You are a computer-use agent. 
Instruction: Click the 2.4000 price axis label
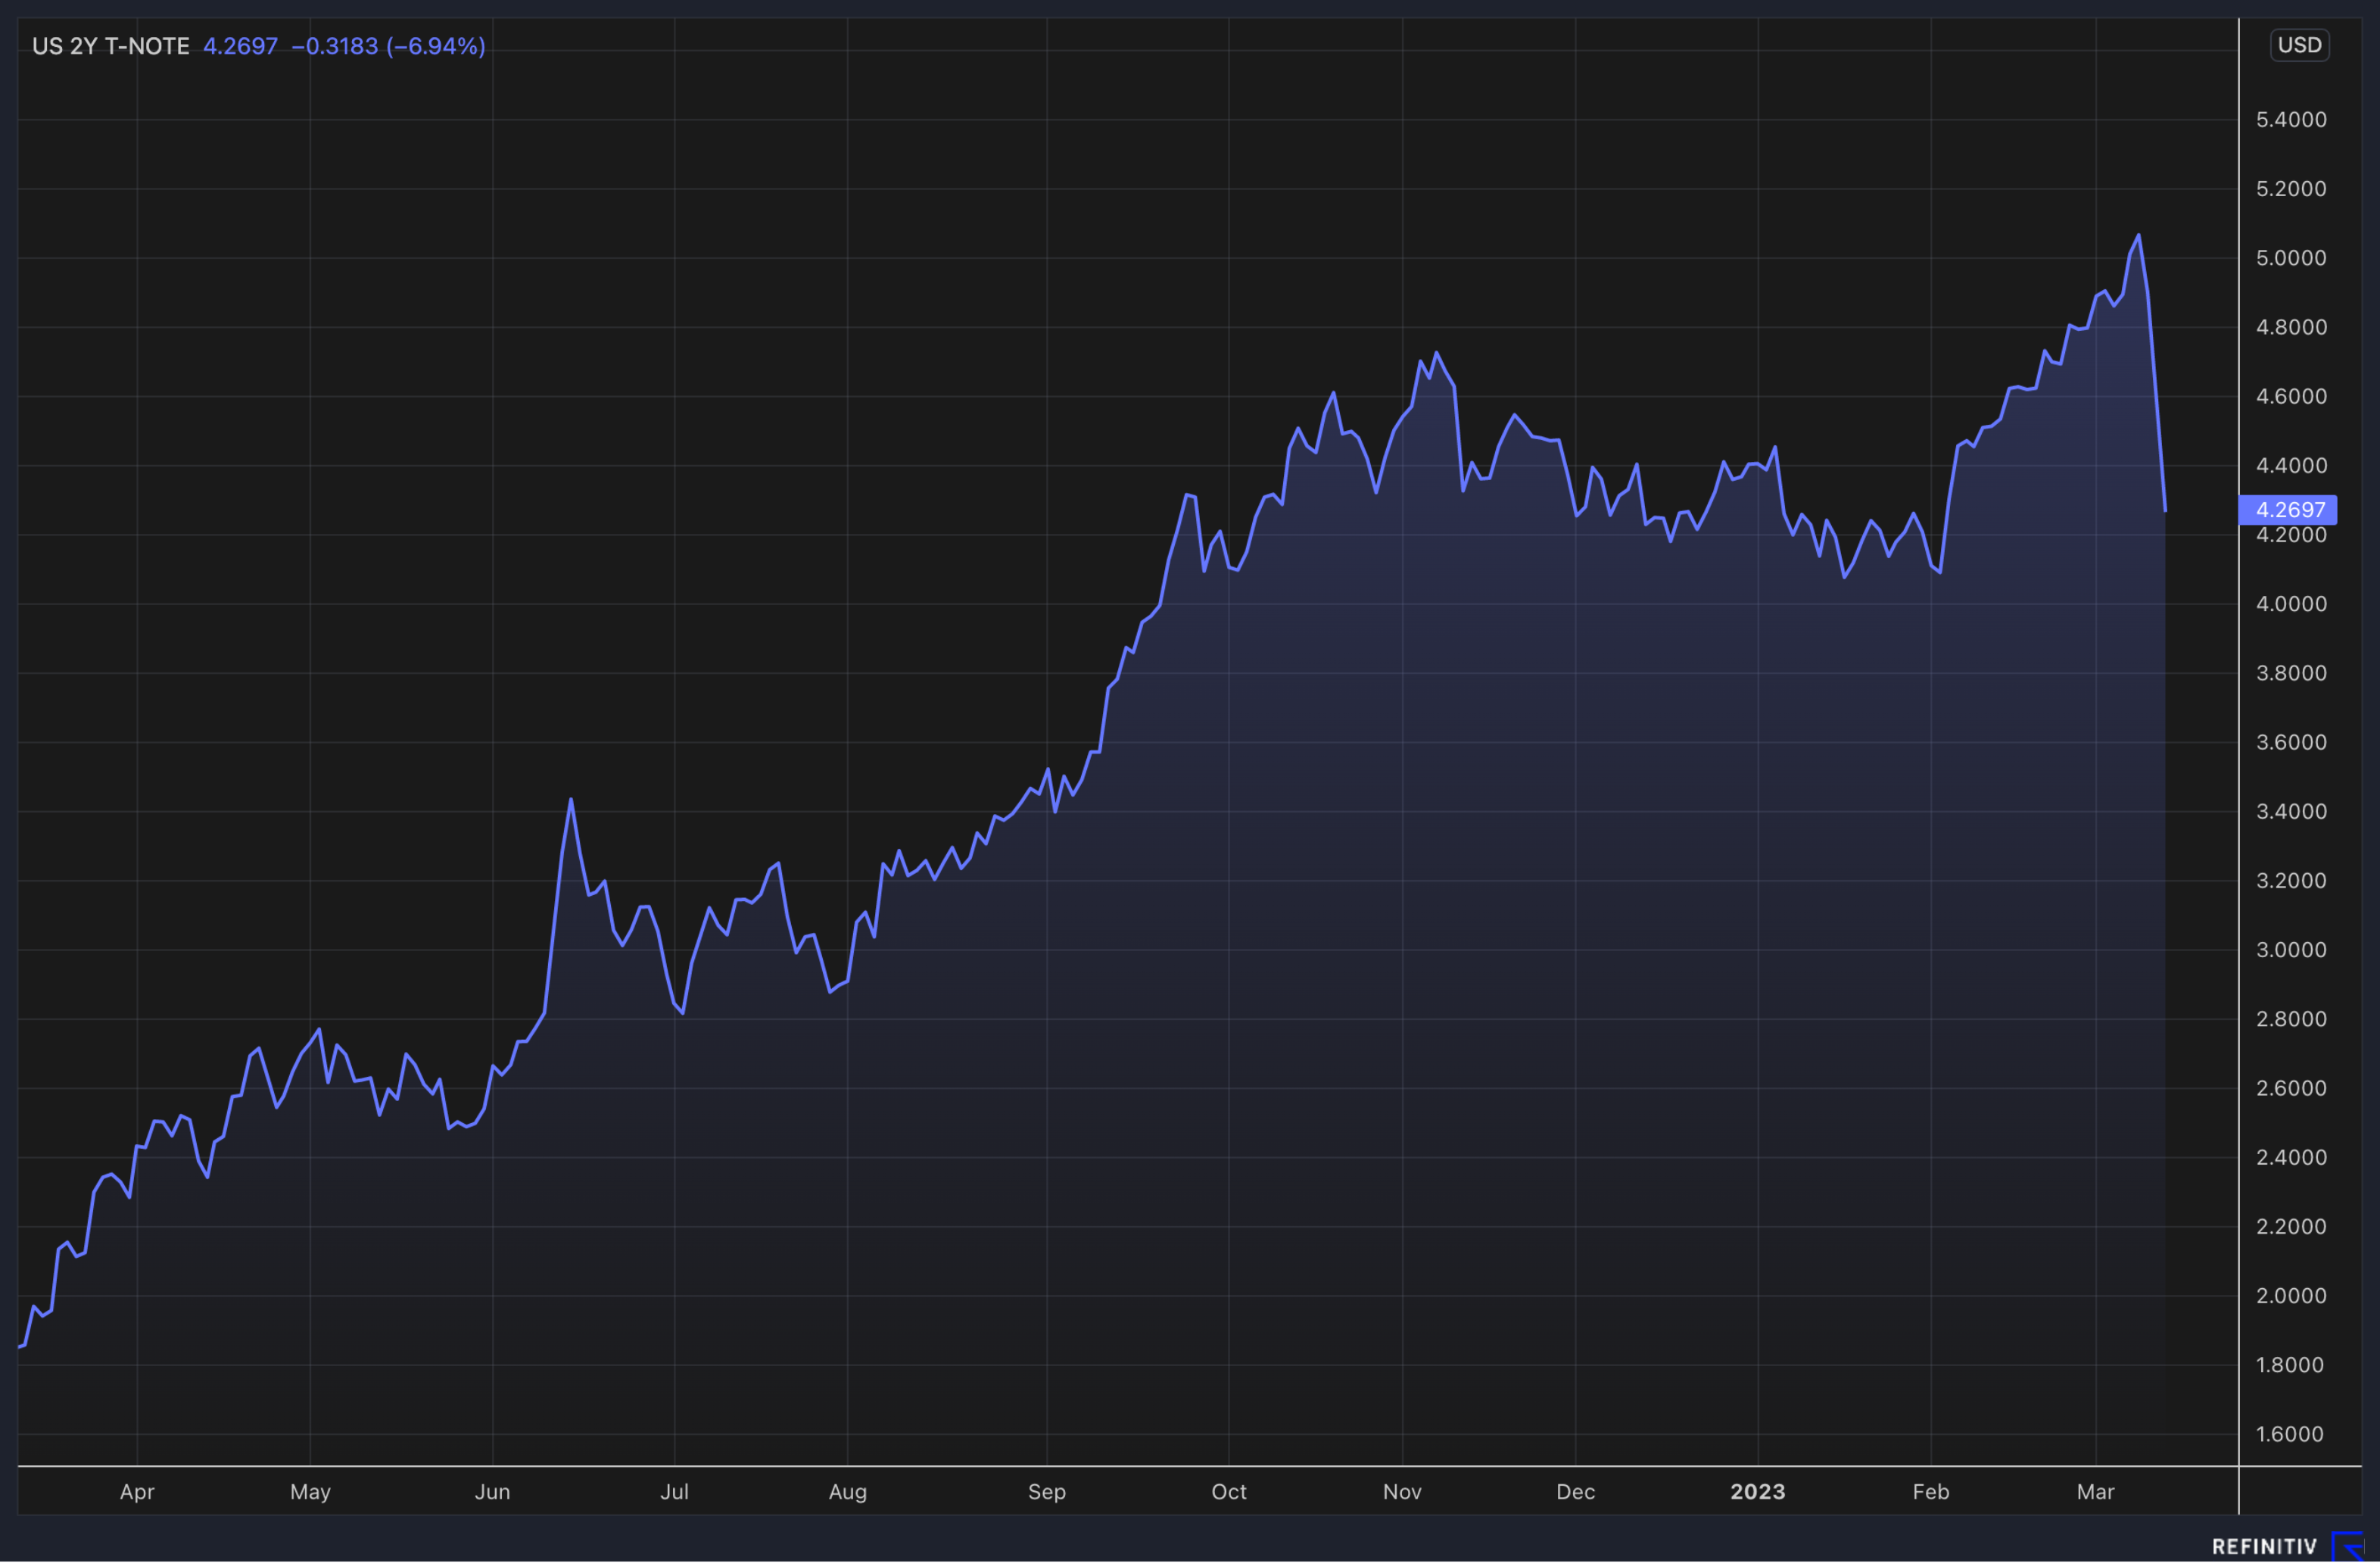coord(2291,1158)
